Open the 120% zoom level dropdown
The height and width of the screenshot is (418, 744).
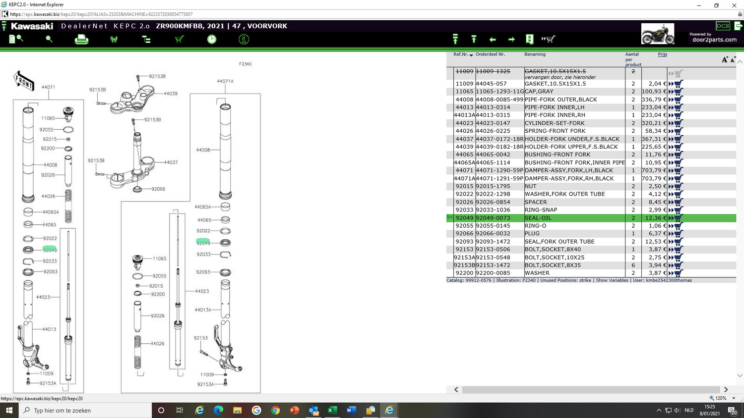[x=734, y=398]
